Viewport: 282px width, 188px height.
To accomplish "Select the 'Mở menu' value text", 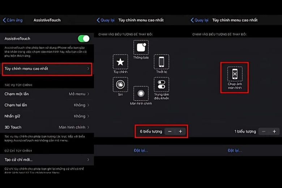I will 77,94.
